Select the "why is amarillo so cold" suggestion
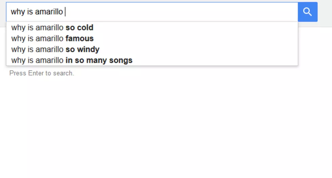The image size is (332, 178). pyautogui.click(x=152, y=27)
